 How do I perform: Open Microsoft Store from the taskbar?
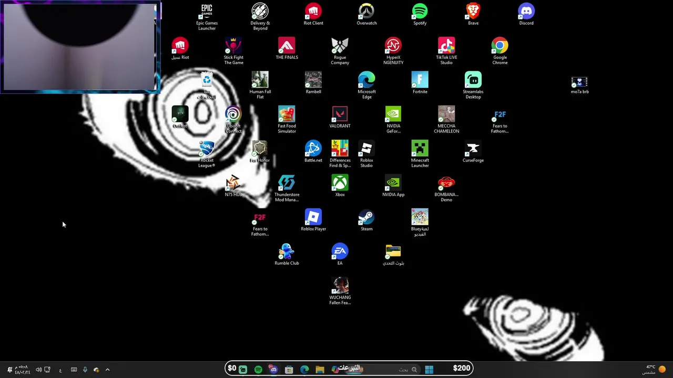(289, 370)
